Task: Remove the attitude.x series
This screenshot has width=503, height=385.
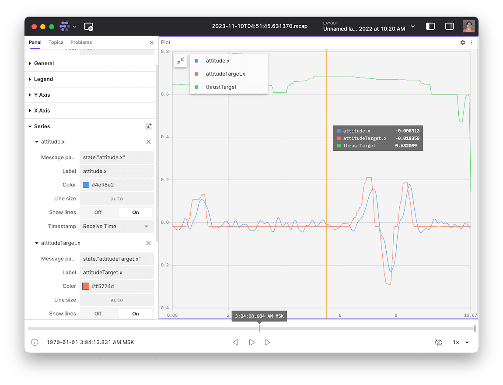Action: point(148,142)
